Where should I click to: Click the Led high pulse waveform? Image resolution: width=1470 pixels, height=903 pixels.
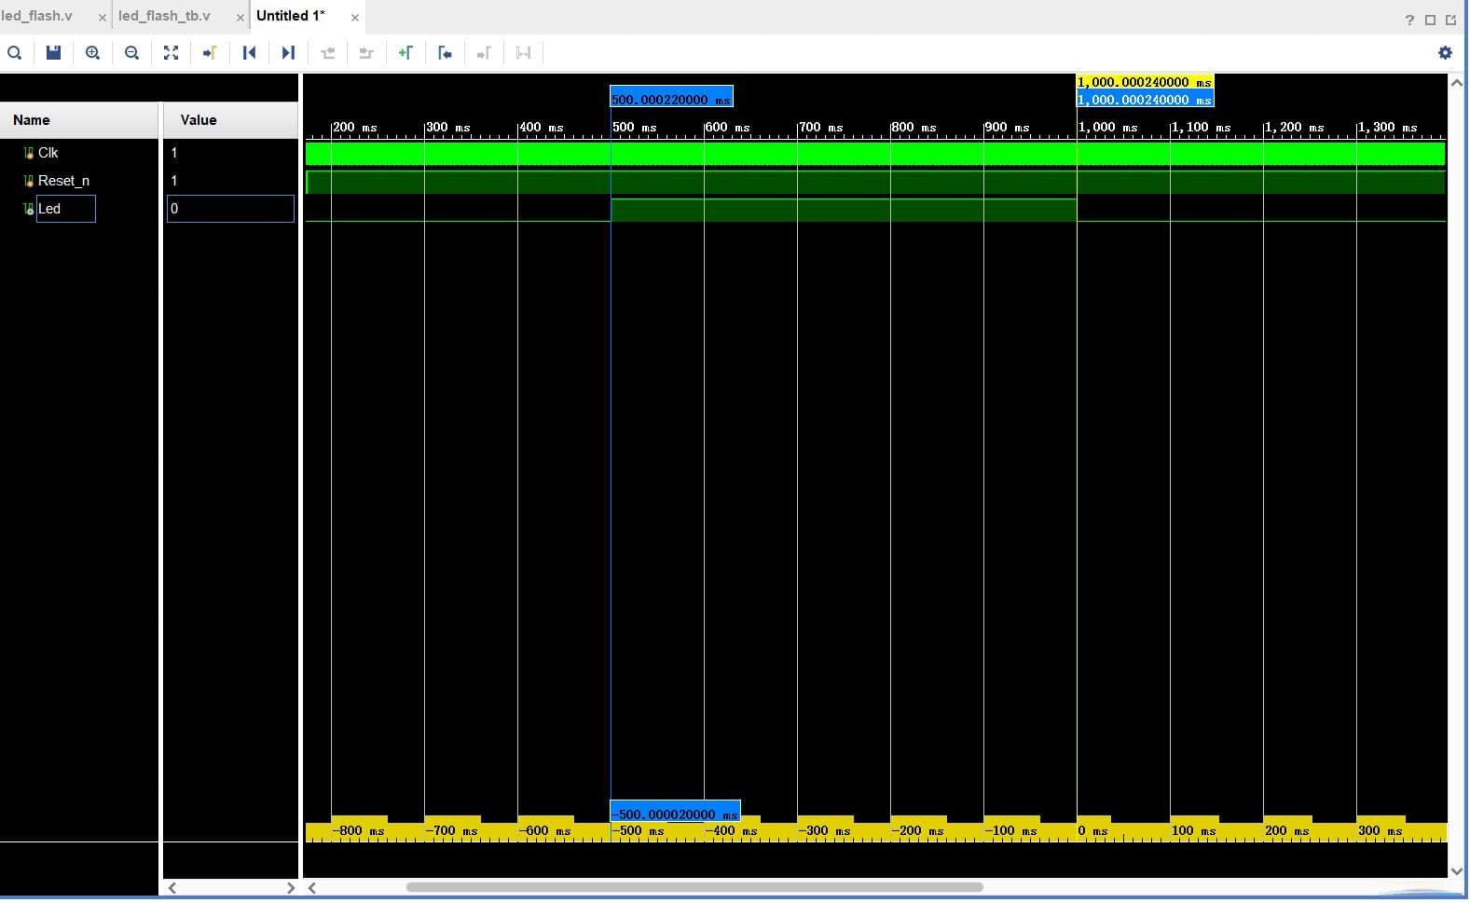coord(844,211)
